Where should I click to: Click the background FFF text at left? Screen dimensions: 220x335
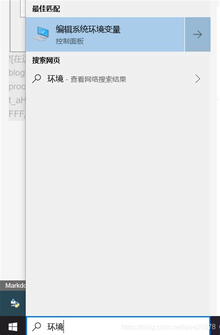(17, 114)
